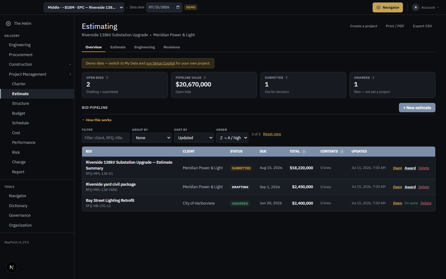Expand the How this works section

(97, 120)
